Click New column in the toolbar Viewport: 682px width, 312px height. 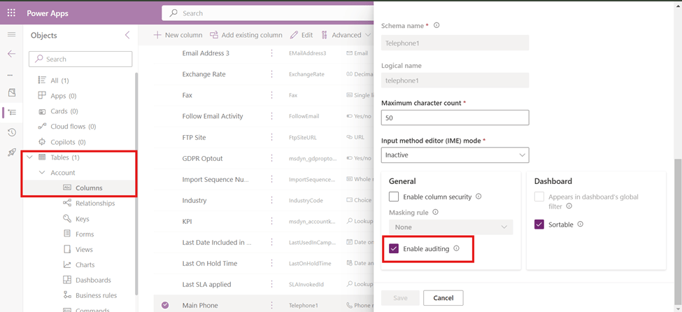coord(178,35)
